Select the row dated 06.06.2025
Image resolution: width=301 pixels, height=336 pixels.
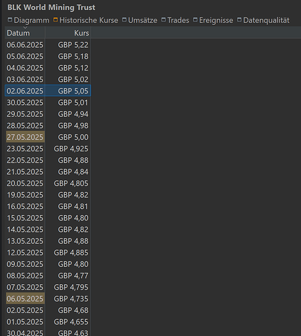[48, 45]
